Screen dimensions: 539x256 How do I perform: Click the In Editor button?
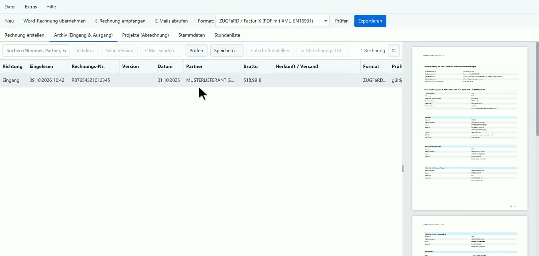(86, 51)
